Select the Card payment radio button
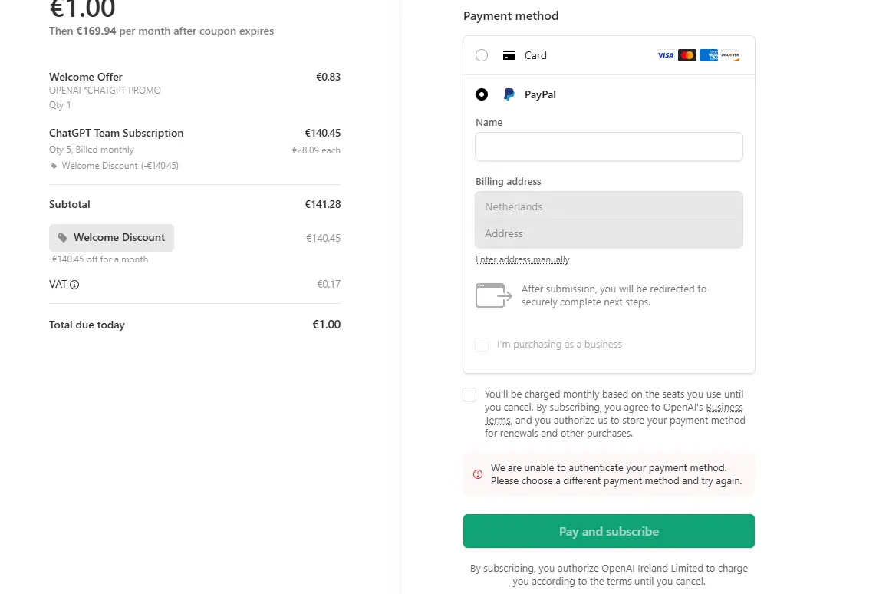Viewport: 889px width, 594px height. point(482,55)
